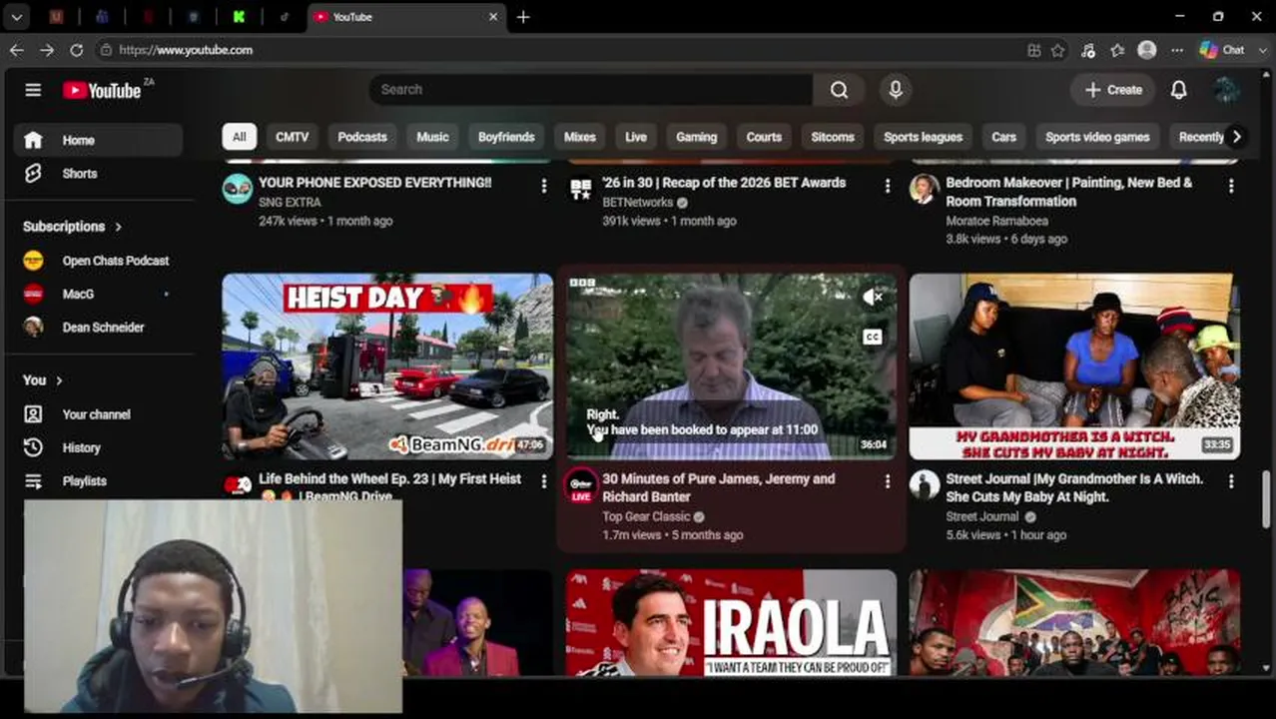1276x719 pixels.
Task: Select the Cars filter chip
Action: [x=1003, y=137]
